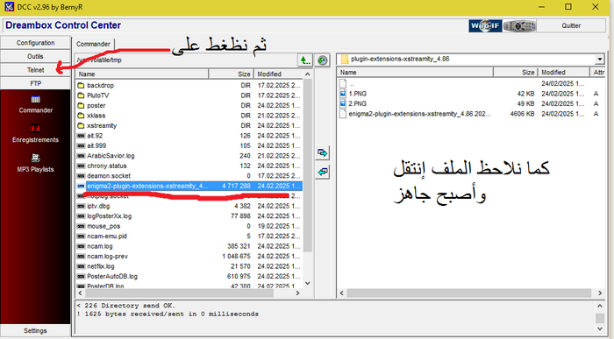
Task: Transfer file to local with right arrow icon
Action: tap(323, 153)
